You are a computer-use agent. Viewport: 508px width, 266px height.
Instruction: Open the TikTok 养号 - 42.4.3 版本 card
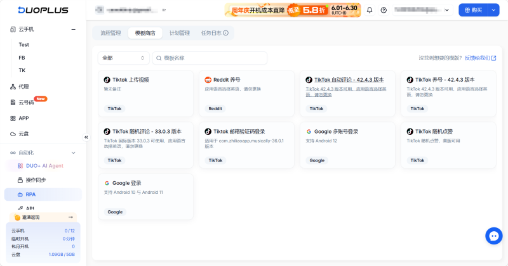click(x=448, y=94)
